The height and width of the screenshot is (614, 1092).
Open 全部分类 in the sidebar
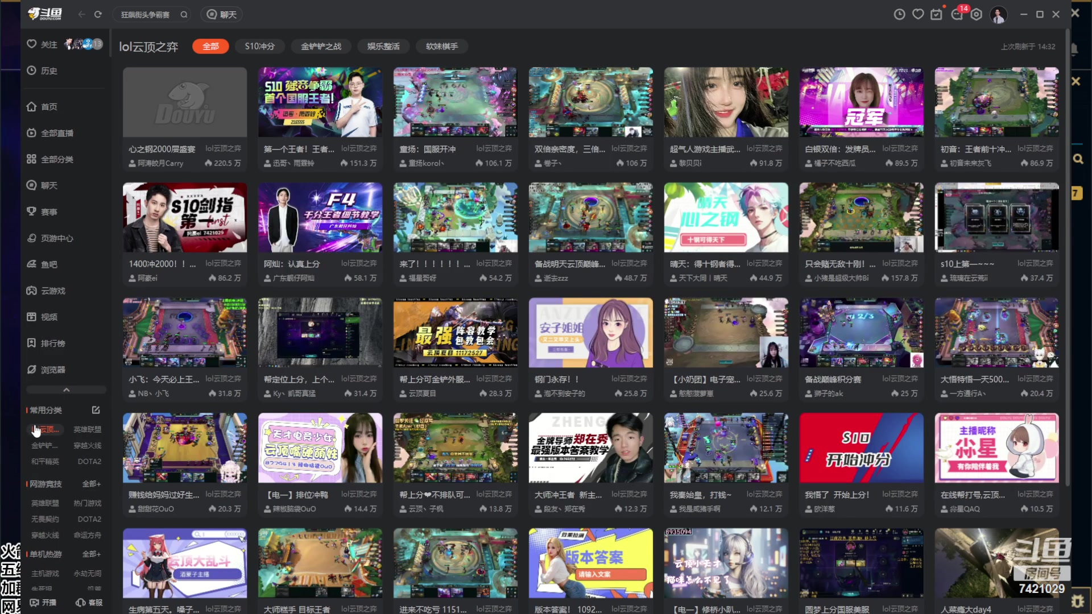click(50, 159)
